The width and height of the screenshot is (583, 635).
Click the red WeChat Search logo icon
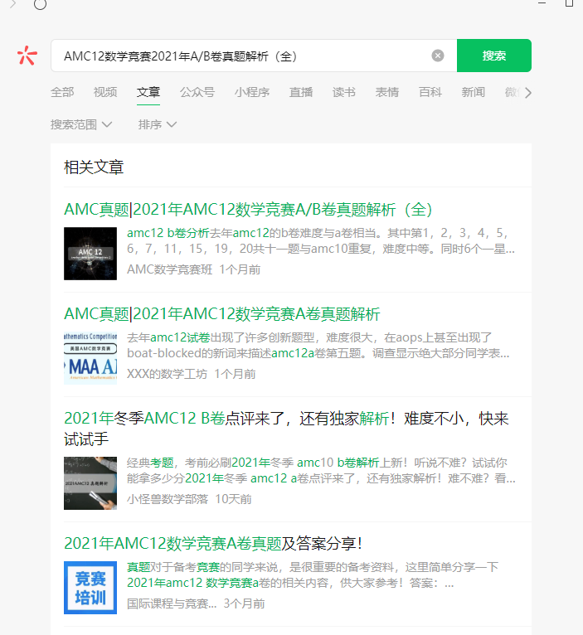click(x=27, y=56)
